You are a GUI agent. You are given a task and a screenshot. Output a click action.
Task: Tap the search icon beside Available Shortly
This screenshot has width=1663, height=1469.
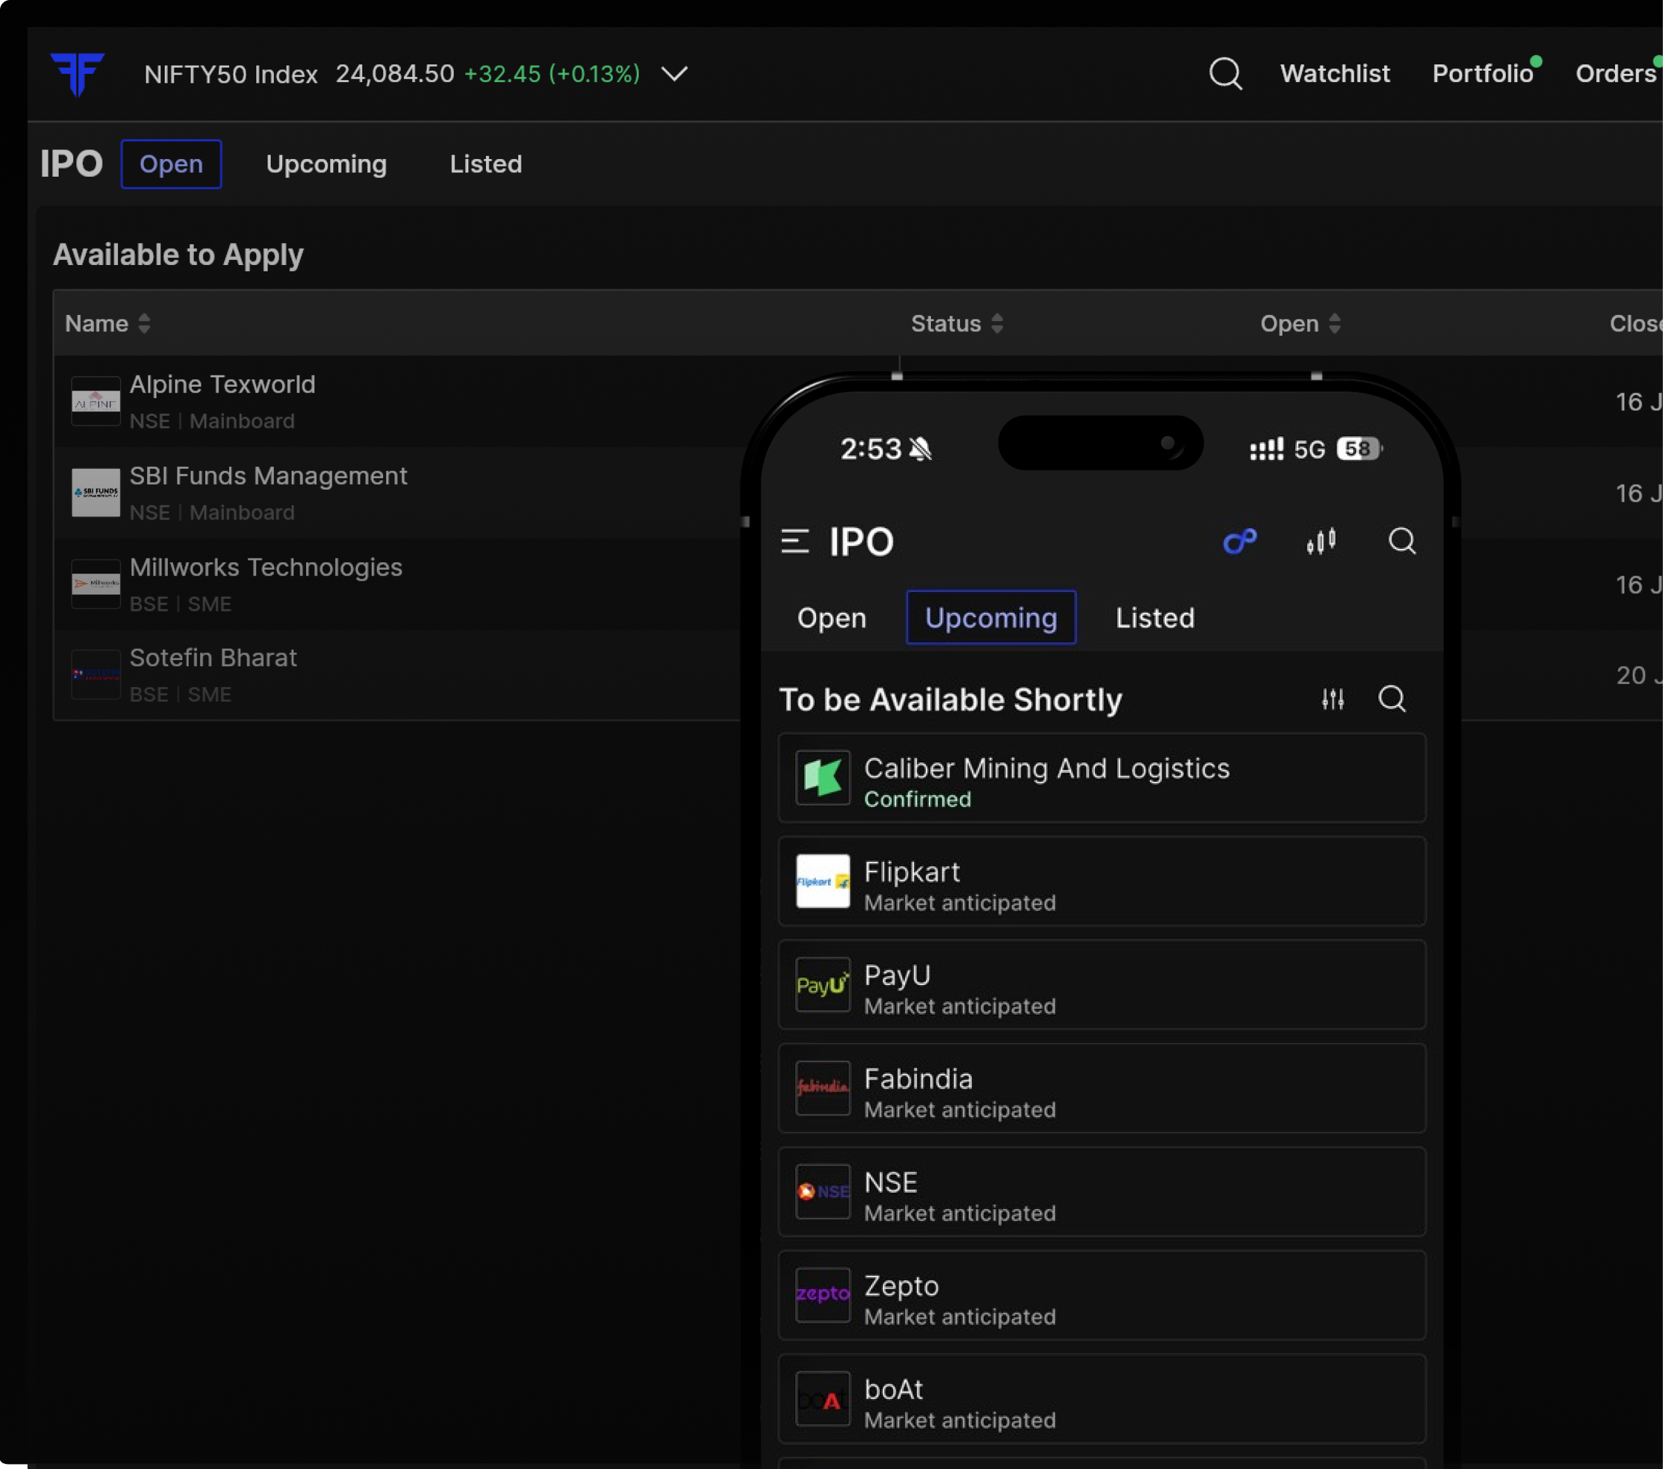pyautogui.click(x=1392, y=699)
